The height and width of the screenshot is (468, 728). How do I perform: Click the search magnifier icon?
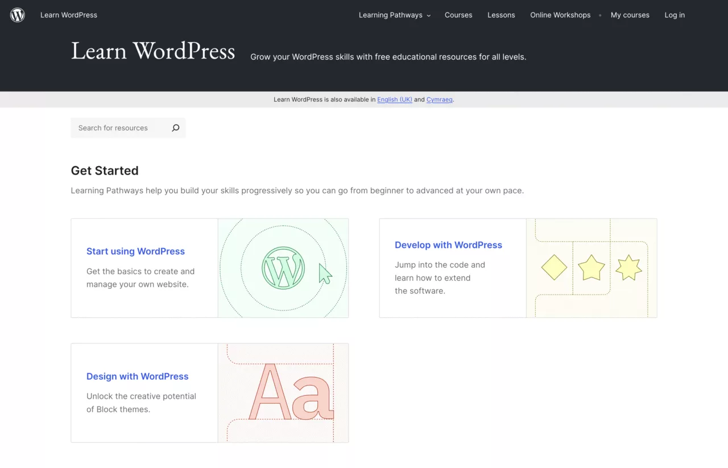[176, 128]
